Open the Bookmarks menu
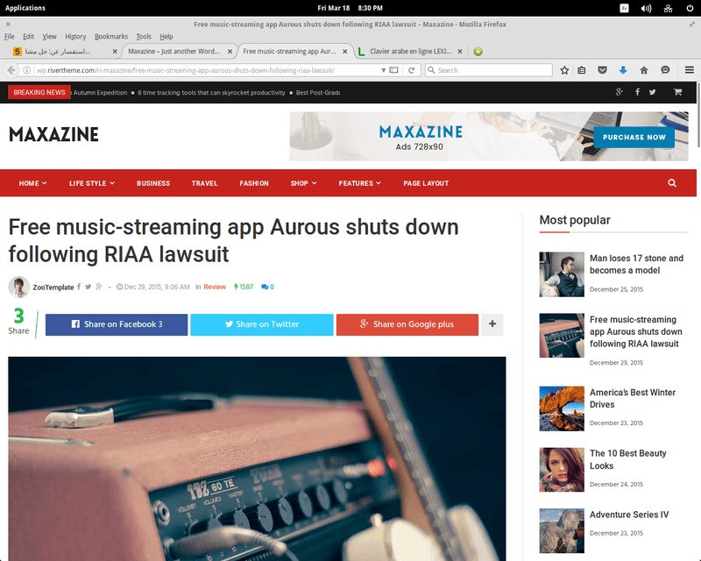This screenshot has height=561, width=701. point(111,37)
